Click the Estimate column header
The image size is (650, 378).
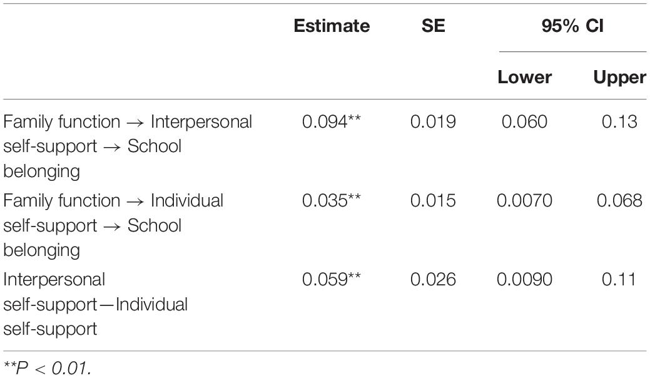[x=332, y=26]
